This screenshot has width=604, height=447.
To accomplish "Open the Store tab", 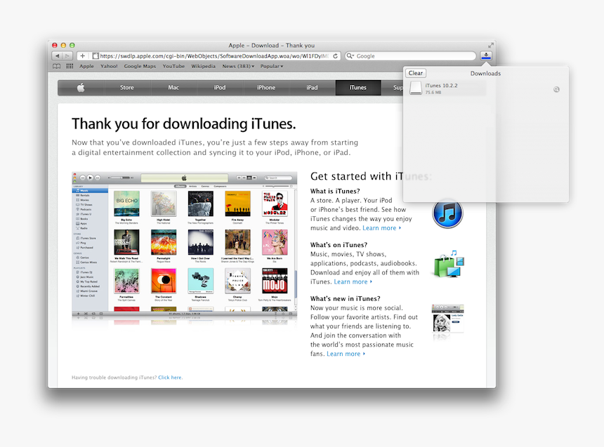I will [126, 88].
